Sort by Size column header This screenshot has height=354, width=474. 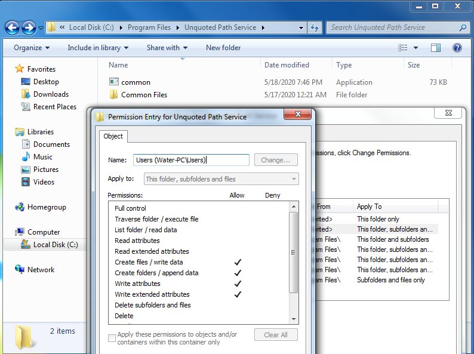pos(414,65)
